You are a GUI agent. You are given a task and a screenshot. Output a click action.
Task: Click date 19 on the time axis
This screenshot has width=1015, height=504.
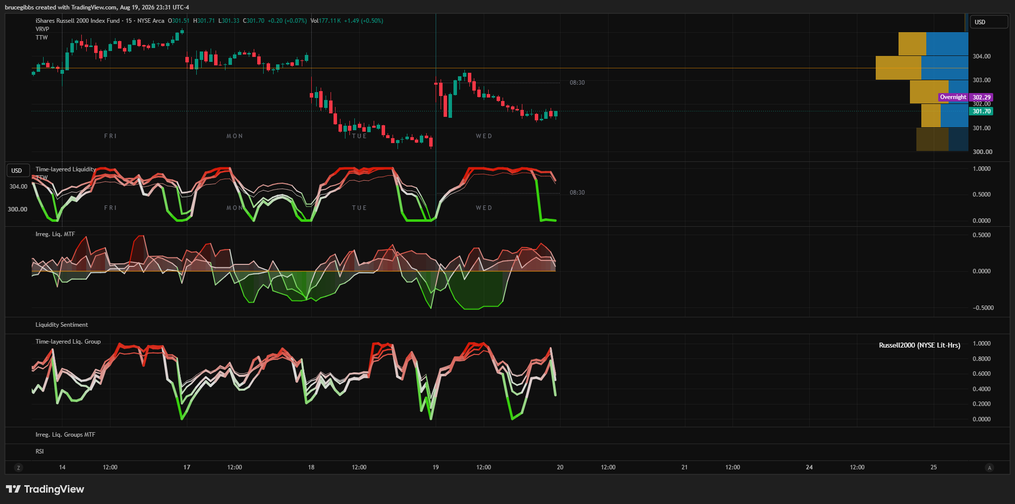tap(436, 467)
